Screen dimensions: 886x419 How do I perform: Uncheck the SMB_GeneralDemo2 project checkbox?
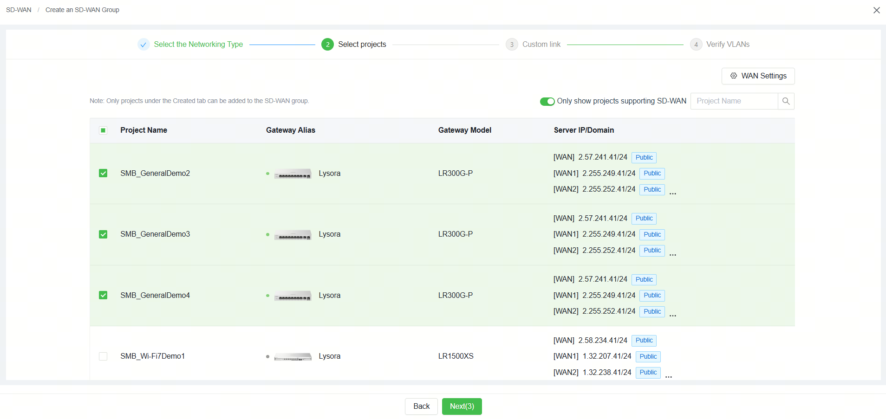point(103,174)
